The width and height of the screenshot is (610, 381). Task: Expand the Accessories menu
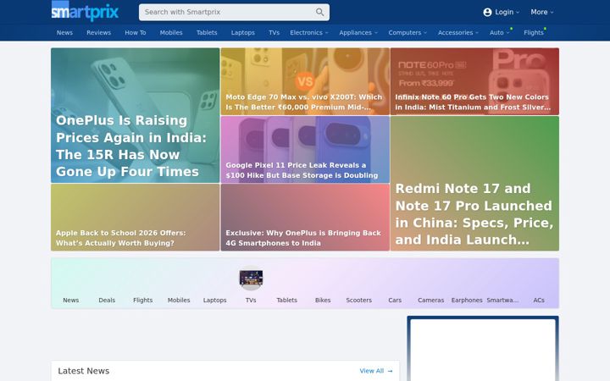[x=458, y=33]
